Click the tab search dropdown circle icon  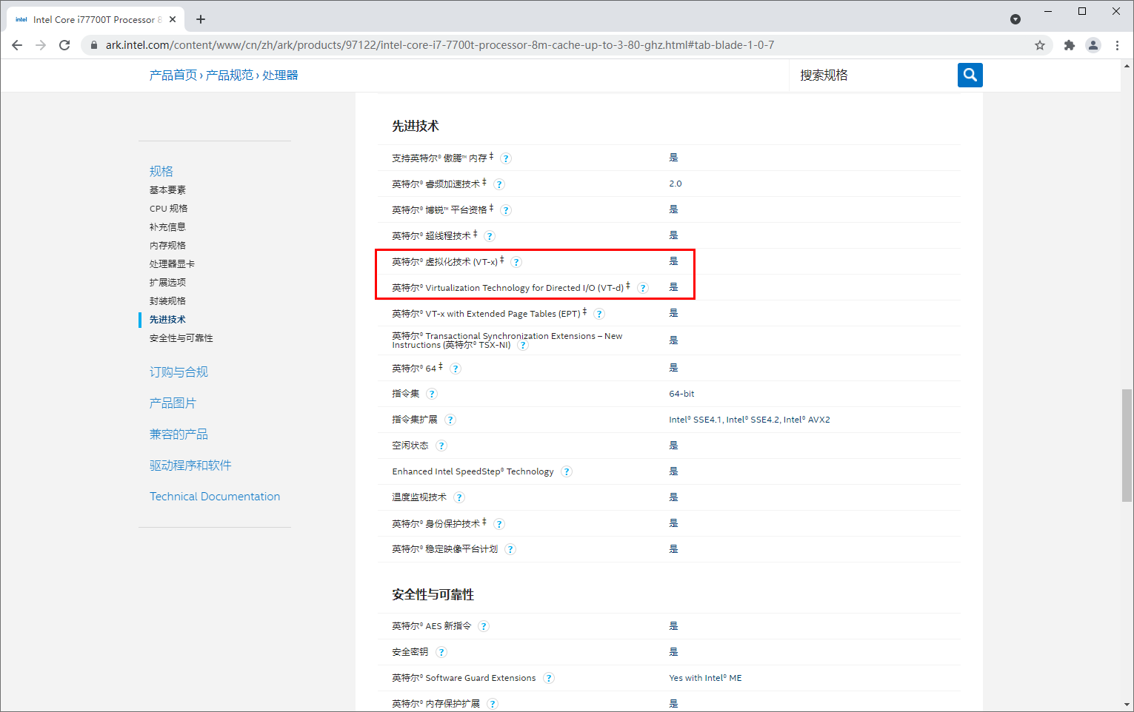point(1015,19)
